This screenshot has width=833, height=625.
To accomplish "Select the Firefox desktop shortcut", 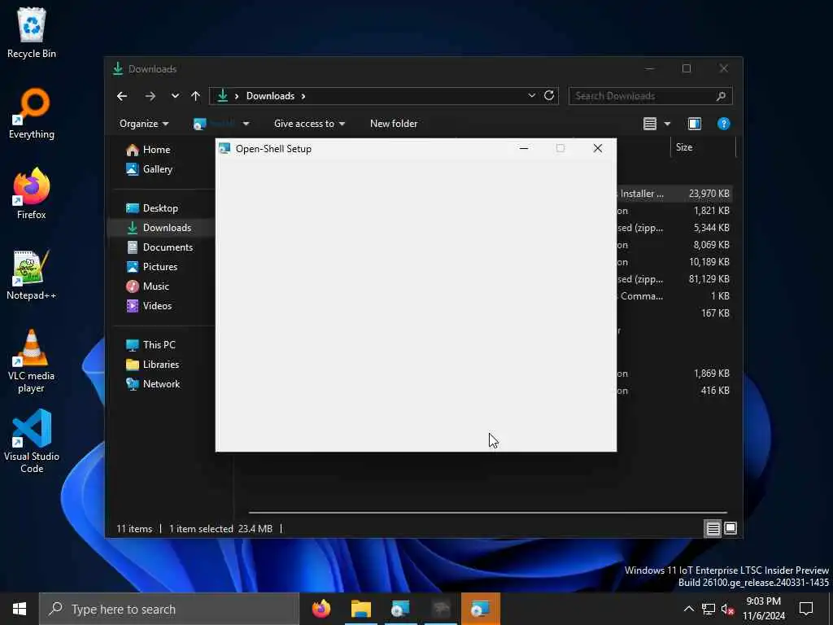I will (x=32, y=194).
